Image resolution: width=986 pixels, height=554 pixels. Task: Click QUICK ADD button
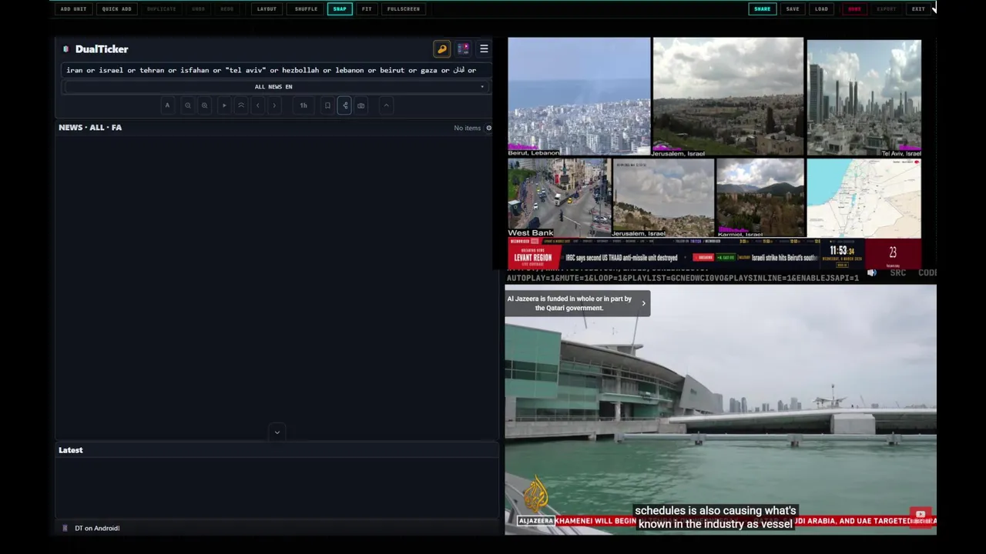point(116,9)
